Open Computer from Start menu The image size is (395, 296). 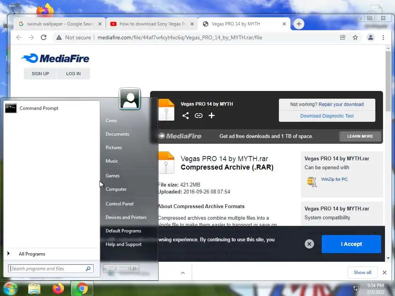click(x=116, y=189)
